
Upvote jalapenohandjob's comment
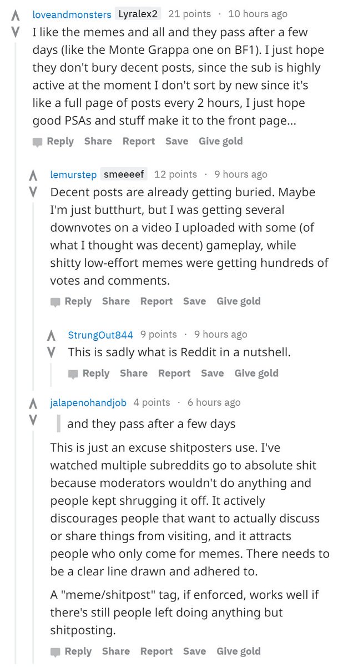(x=33, y=404)
